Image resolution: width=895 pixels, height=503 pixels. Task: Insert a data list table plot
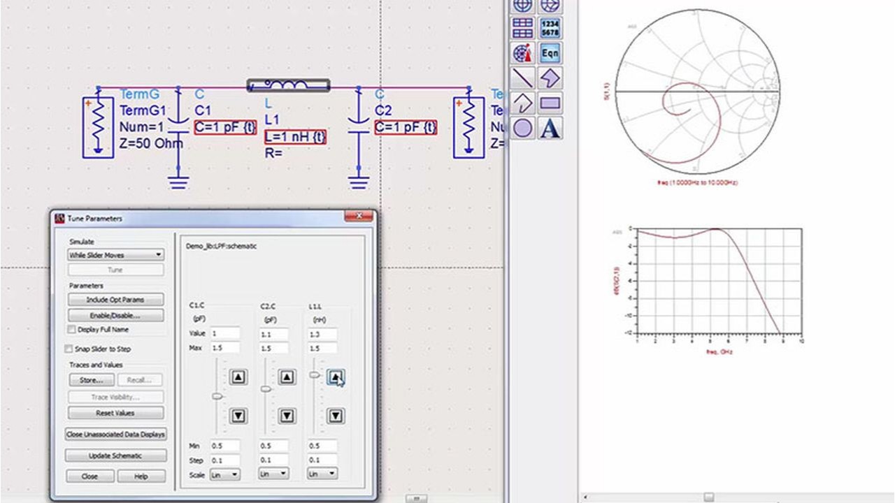click(523, 28)
